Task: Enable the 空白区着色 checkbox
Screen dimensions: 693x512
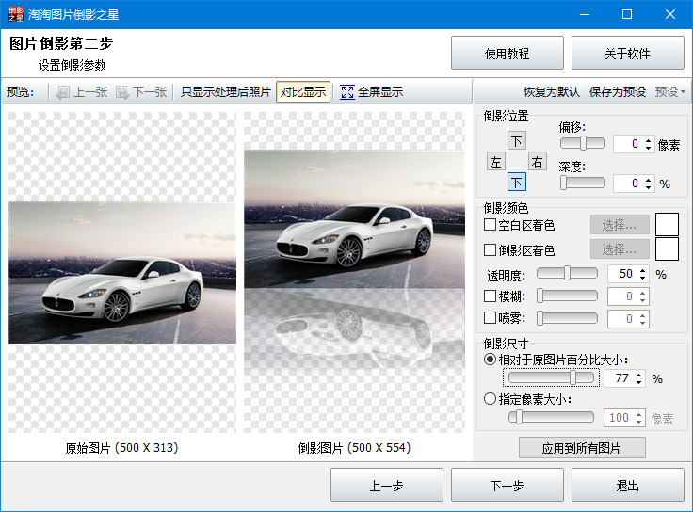Action: 490,225
